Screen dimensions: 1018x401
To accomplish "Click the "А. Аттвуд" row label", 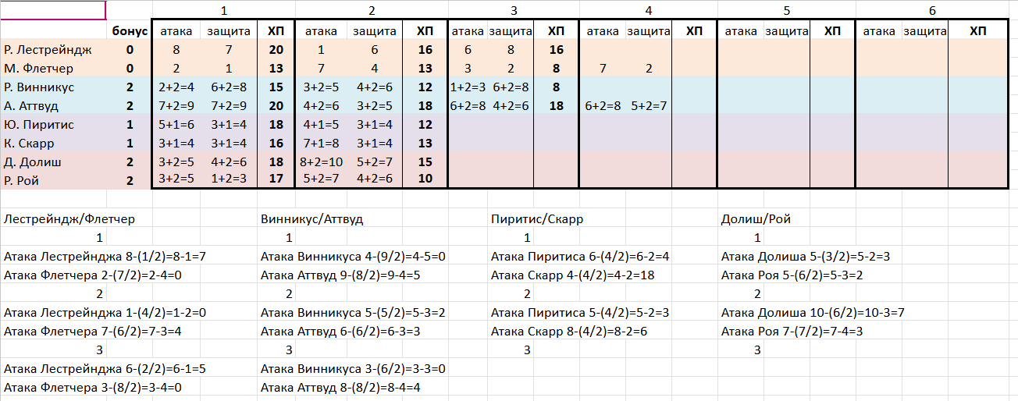I will (x=32, y=106).
